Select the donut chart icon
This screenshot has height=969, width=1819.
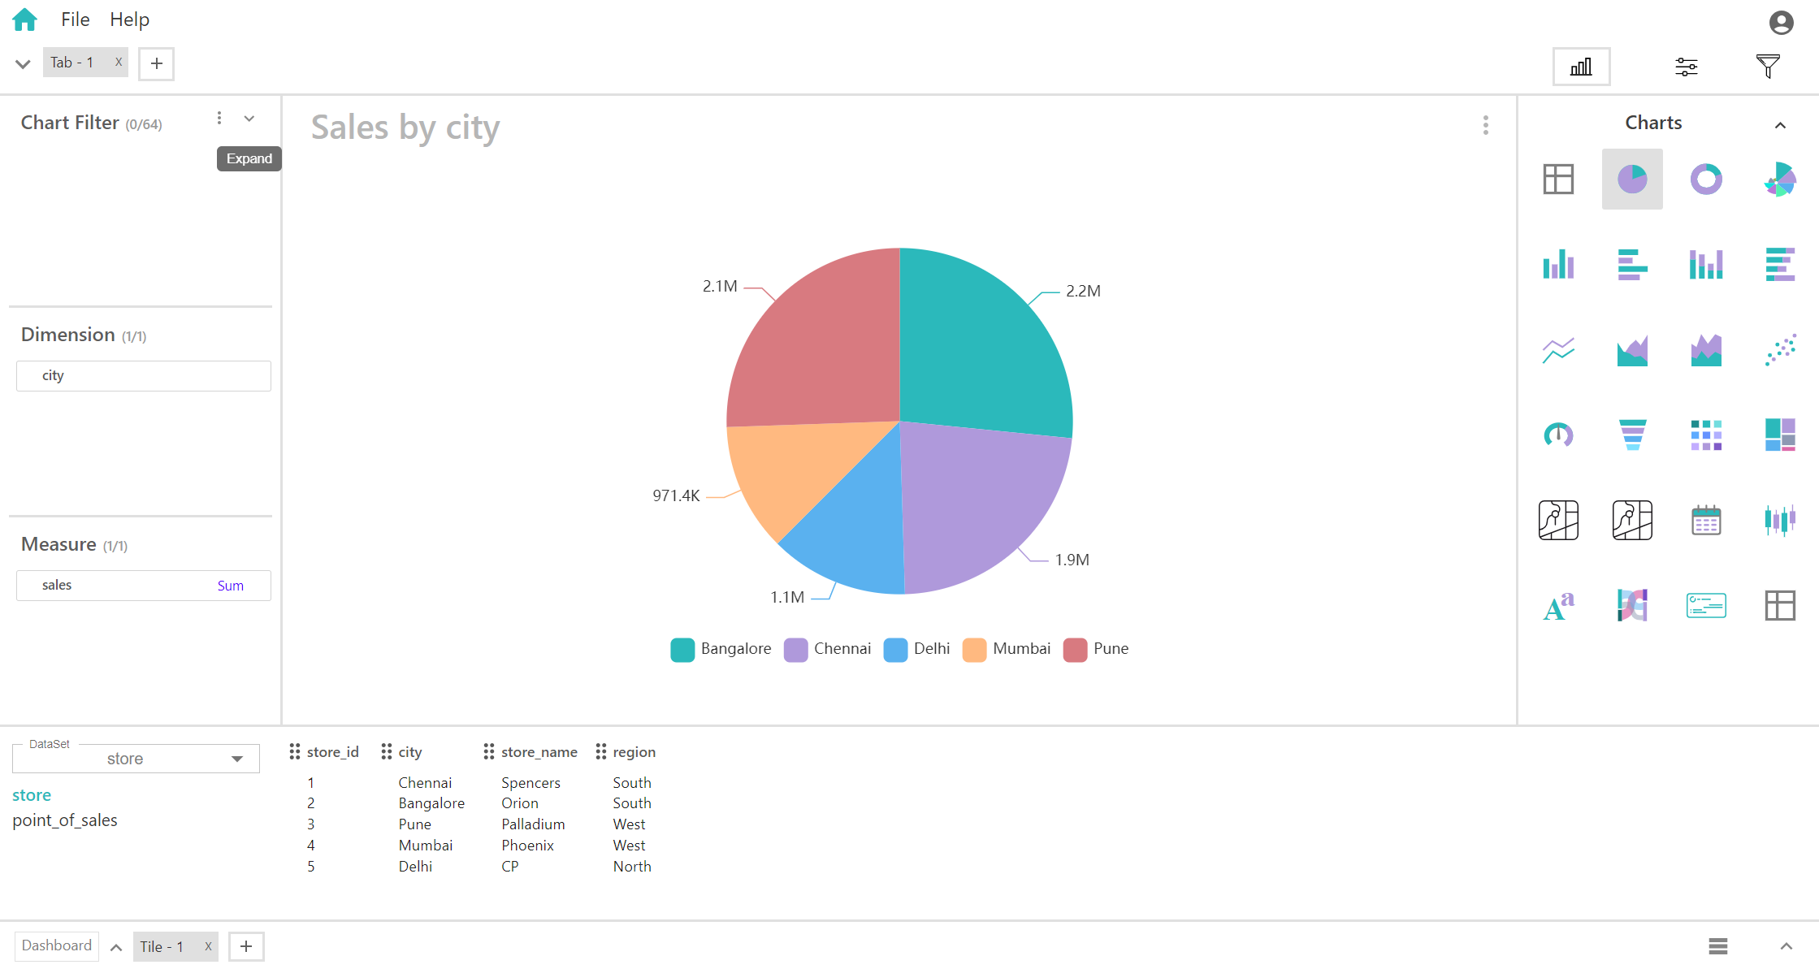tap(1706, 179)
